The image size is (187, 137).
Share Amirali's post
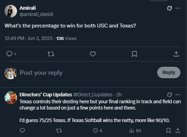(x=176, y=54)
